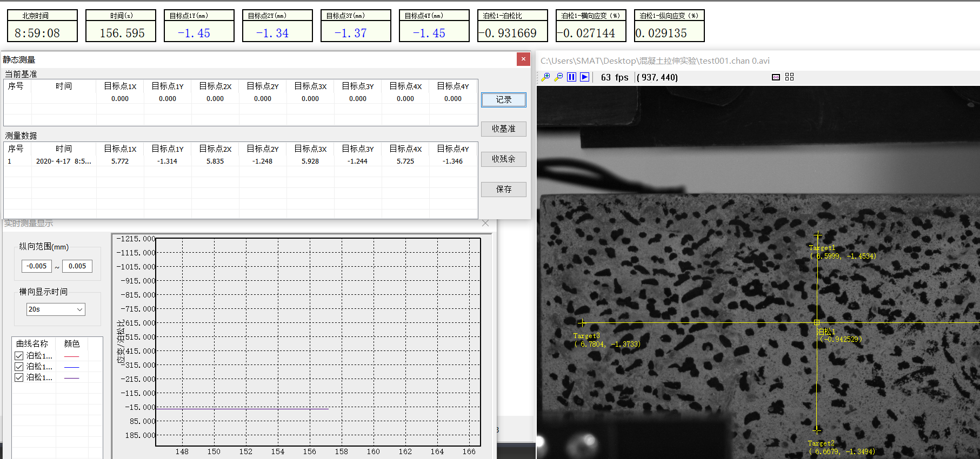Disable the third 泊松1 curve checkbox
The height and width of the screenshot is (459, 980).
point(19,377)
